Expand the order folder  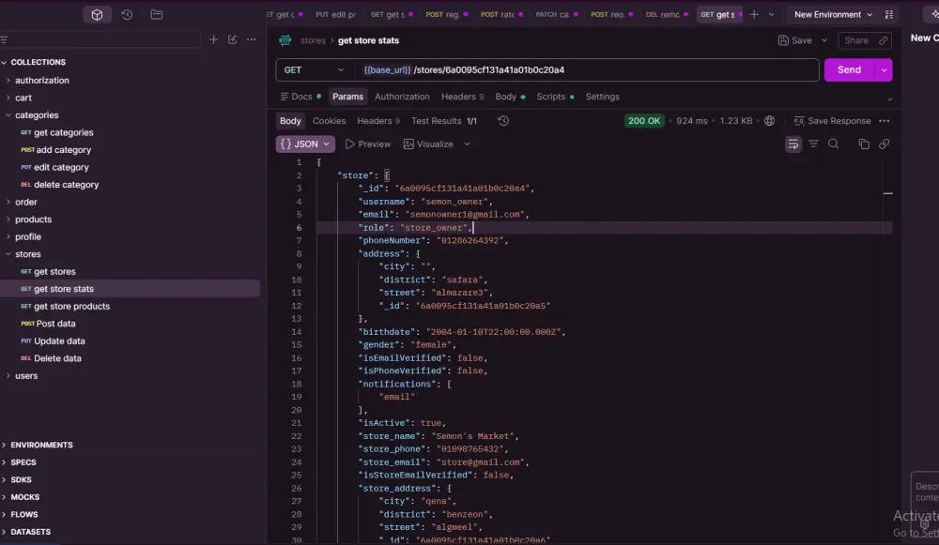point(8,203)
